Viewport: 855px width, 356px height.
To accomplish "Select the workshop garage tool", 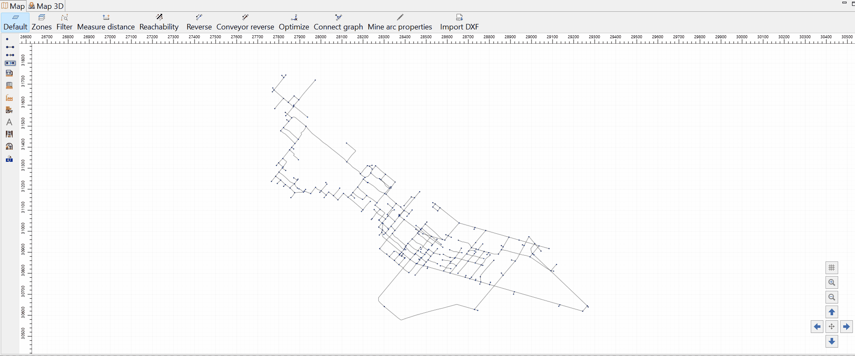I will [x=9, y=134].
